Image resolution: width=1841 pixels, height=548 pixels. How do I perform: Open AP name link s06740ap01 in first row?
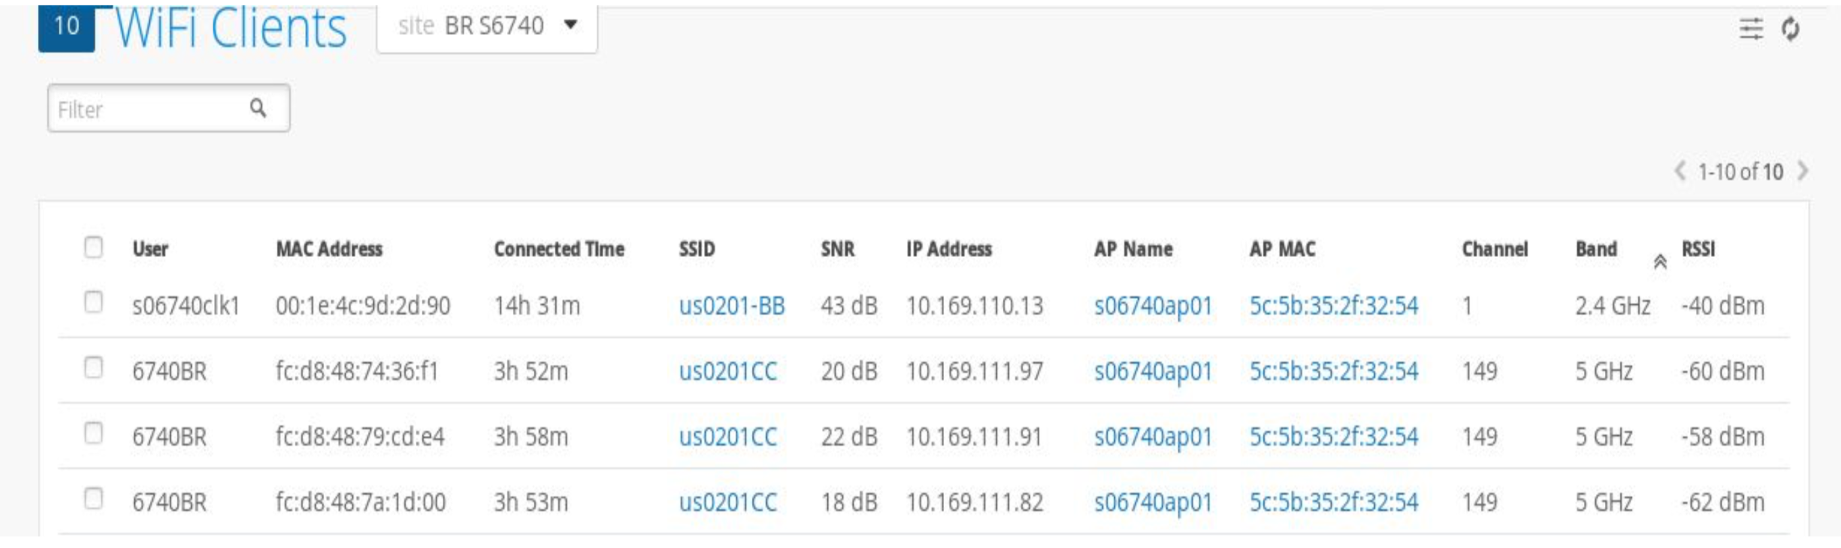pos(1153,306)
